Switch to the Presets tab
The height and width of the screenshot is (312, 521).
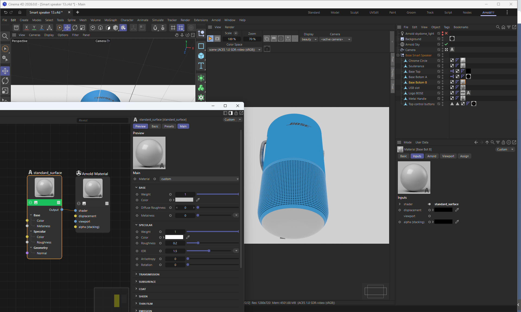pos(169,126)
